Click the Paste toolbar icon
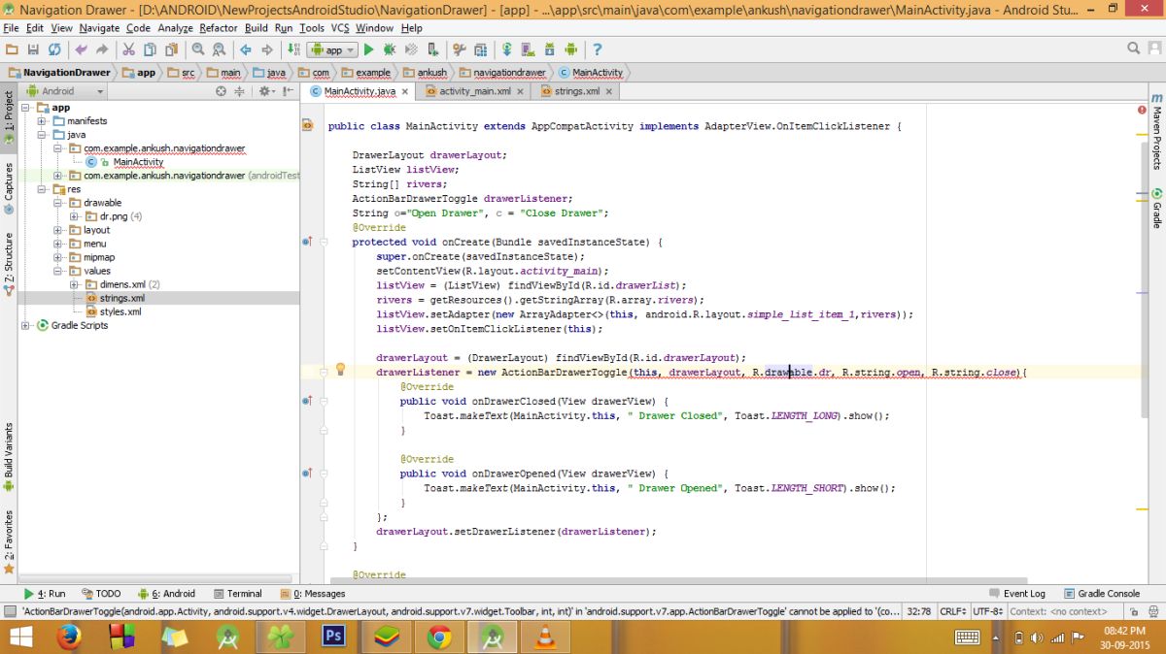The image size is (1166, 654). (x=172, y=49)
